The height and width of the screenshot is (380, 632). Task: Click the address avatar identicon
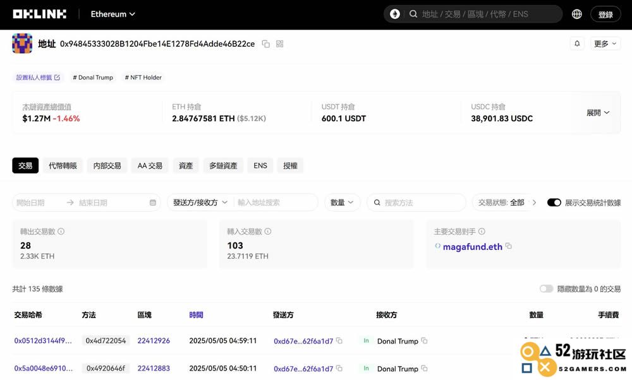[22, 44]
